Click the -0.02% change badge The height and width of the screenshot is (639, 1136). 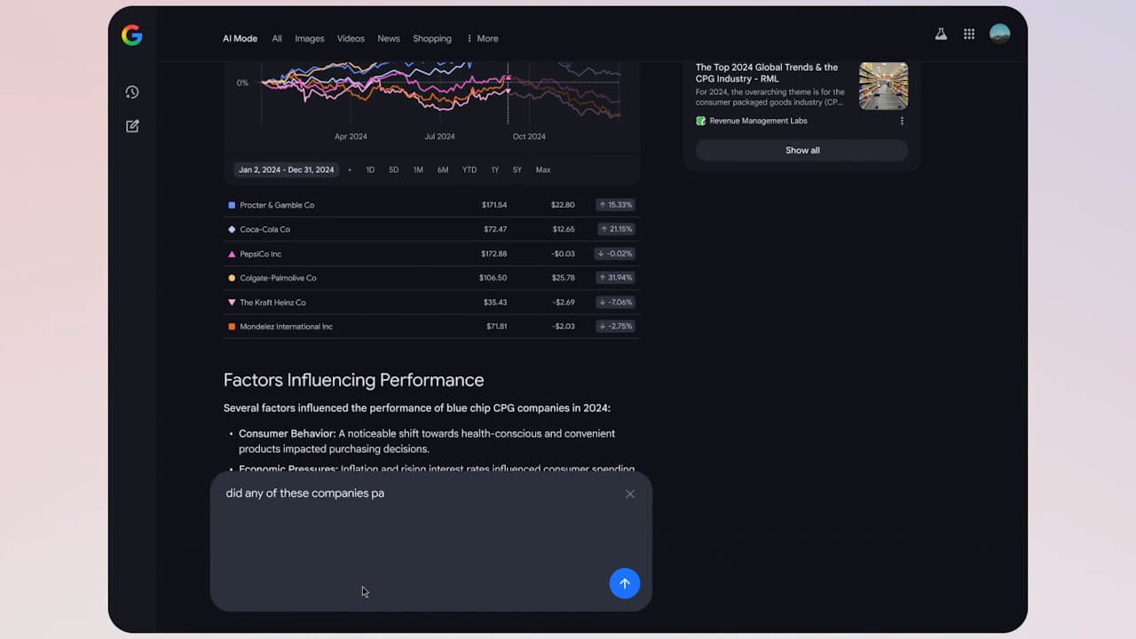click(x=616, y=254)
